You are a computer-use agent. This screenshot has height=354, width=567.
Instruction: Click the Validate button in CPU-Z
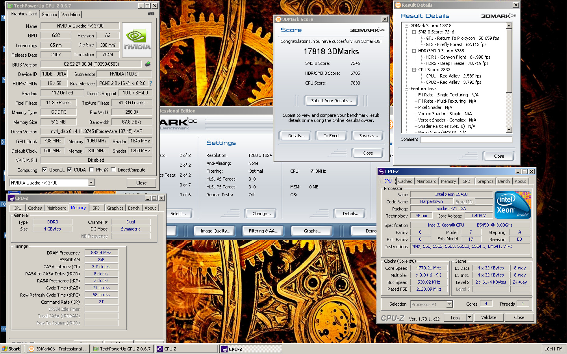click(489, 317)
